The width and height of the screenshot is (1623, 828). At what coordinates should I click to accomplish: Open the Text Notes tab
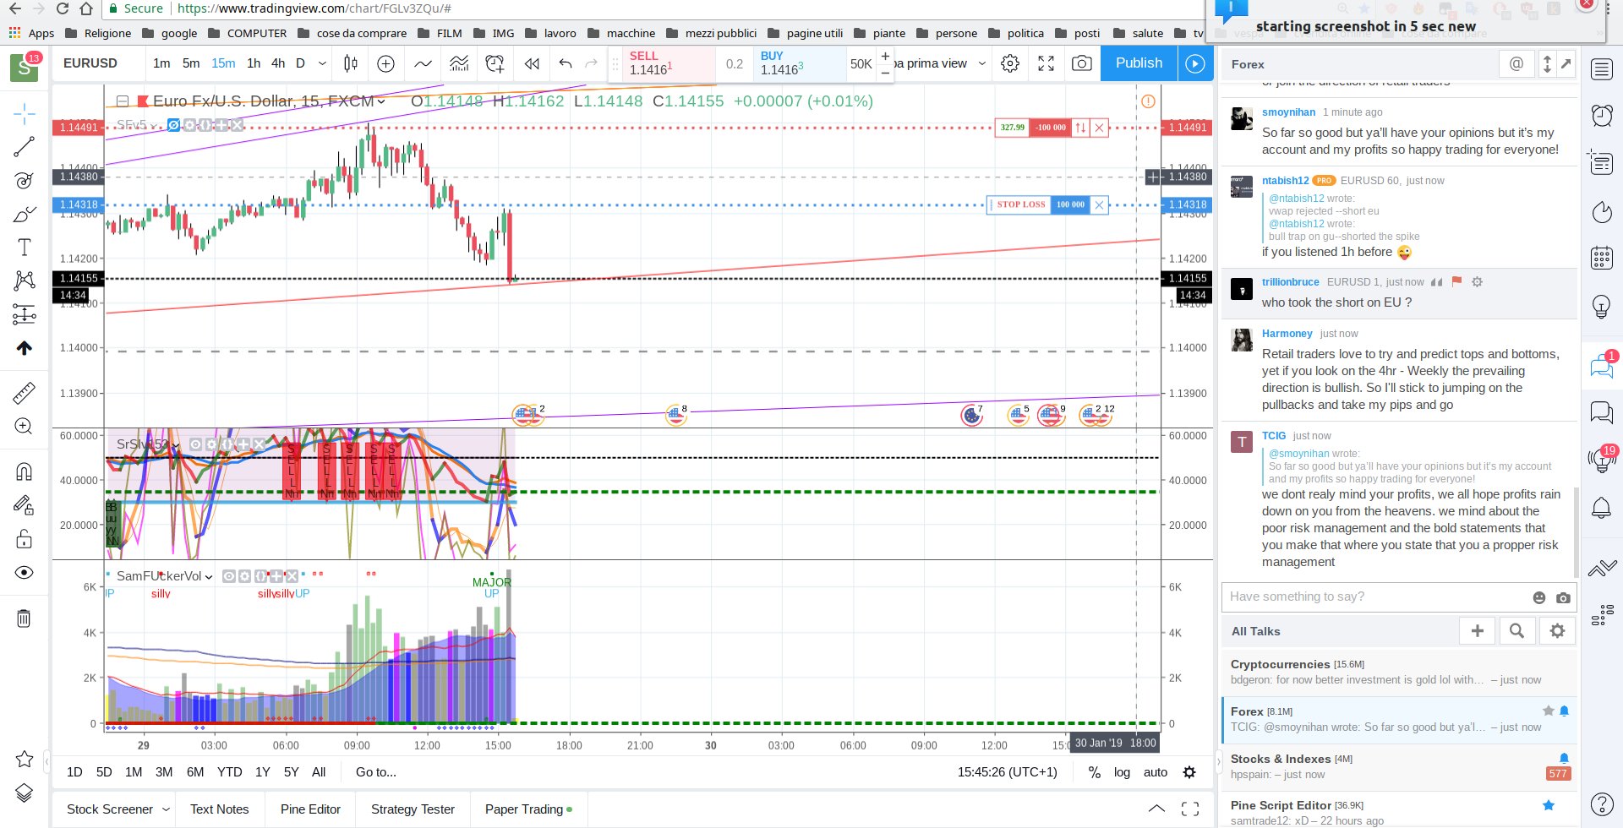pyautogui.click(x=220, y=809)
